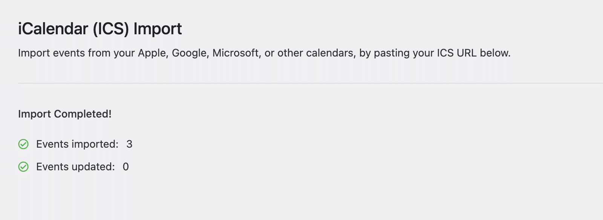
Task: Click the word Google in the description
Action: pyautogui.click(x=189, y=53)
